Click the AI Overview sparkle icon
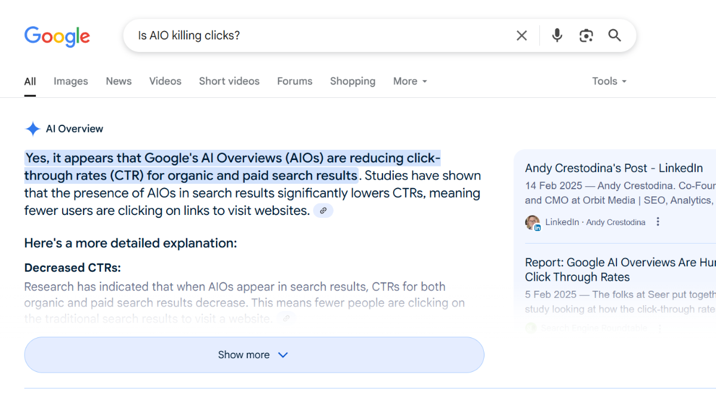 [x=32, y=129]
